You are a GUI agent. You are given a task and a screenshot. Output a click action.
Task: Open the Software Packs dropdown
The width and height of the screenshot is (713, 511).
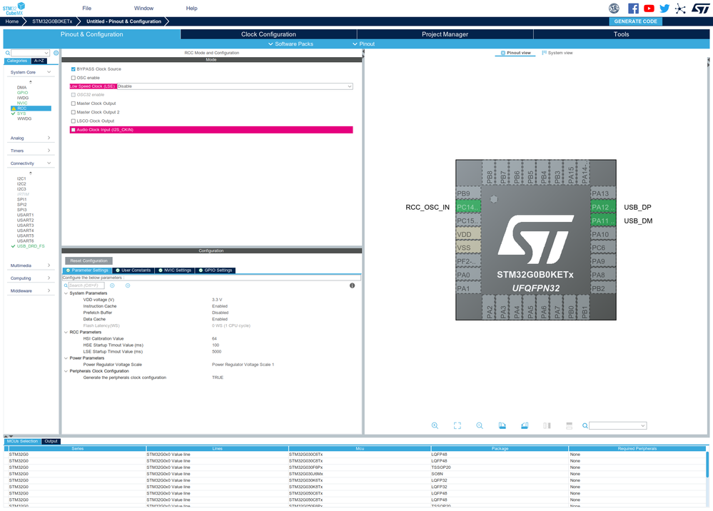(x=290, y=44)
